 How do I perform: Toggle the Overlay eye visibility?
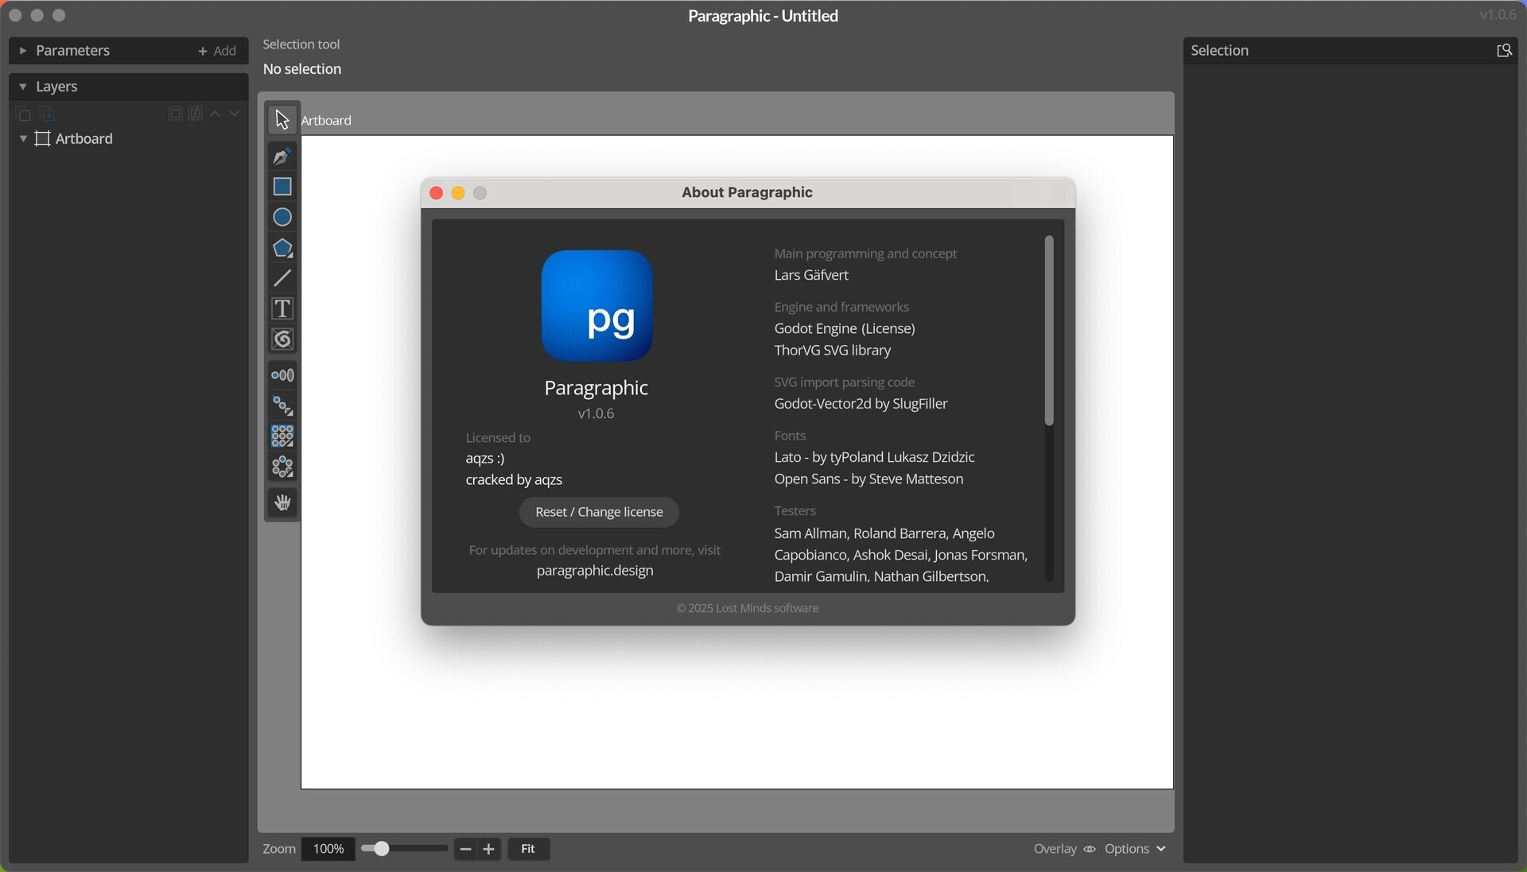point(1090,850)
